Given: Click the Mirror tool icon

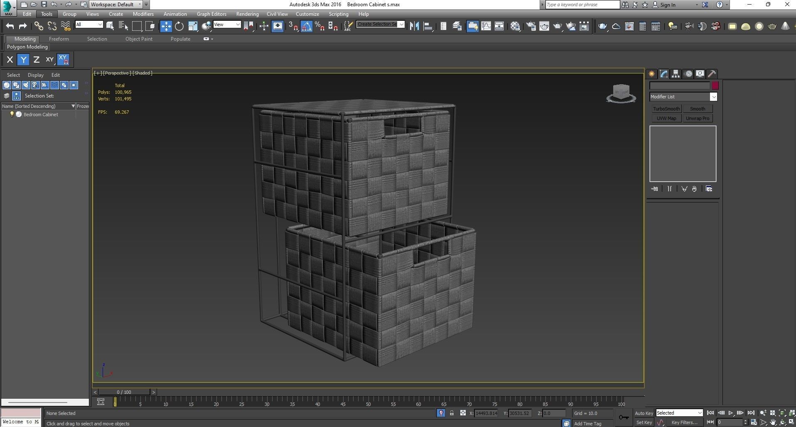Looking at the screenshot, I should pyautogui.click(x=414, y=26).
